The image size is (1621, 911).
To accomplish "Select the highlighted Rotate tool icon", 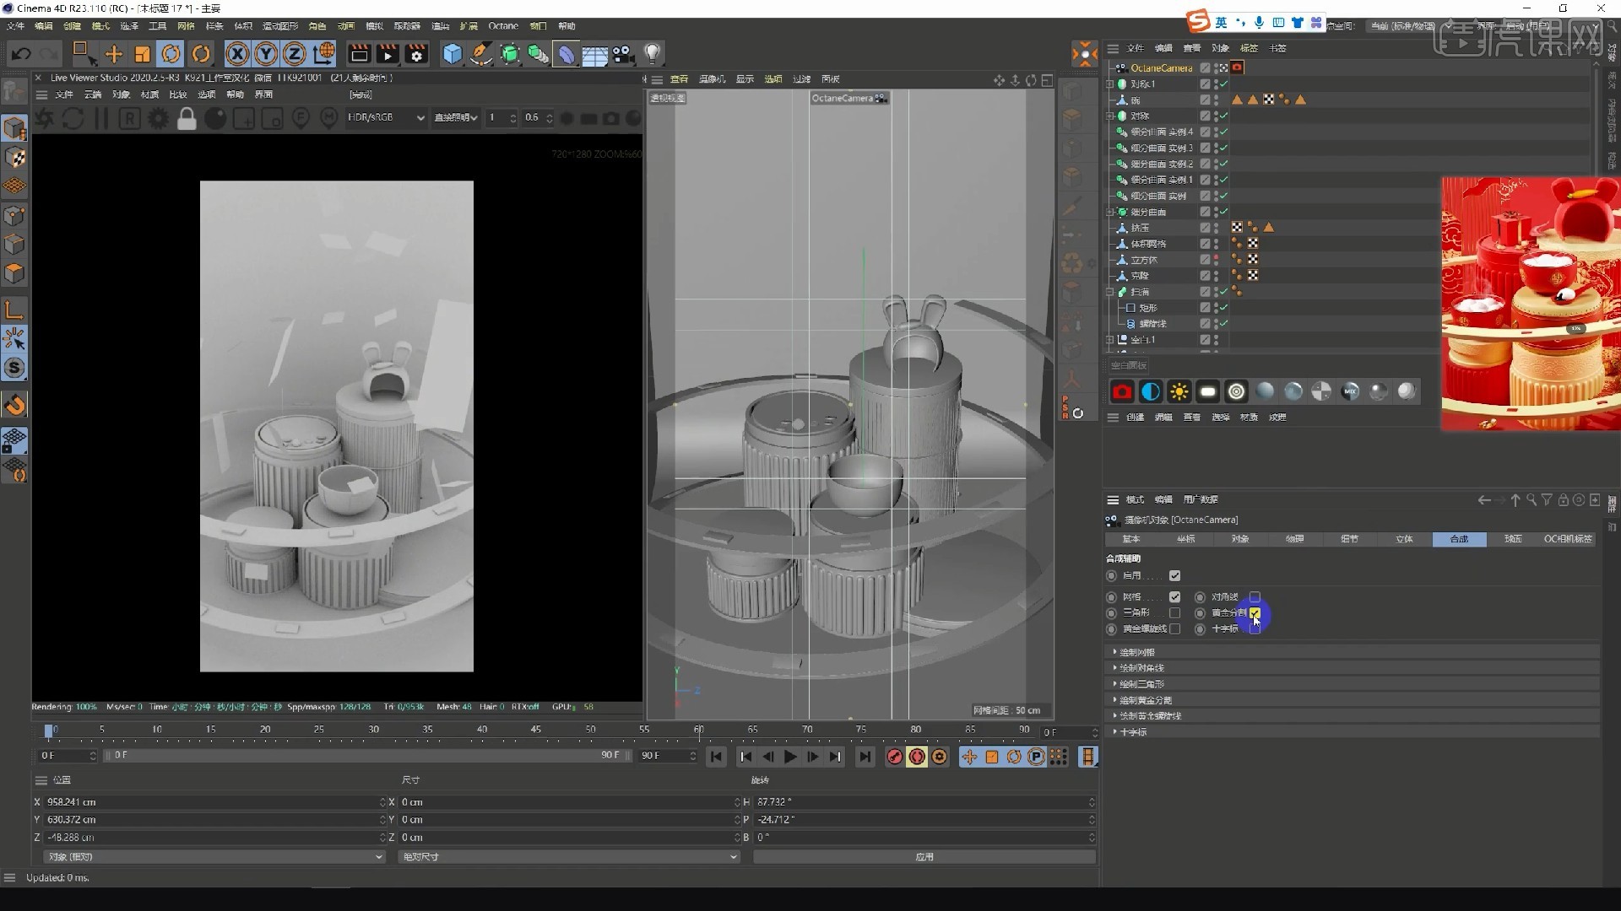I will pyautogui.click(x=171, y=54).
